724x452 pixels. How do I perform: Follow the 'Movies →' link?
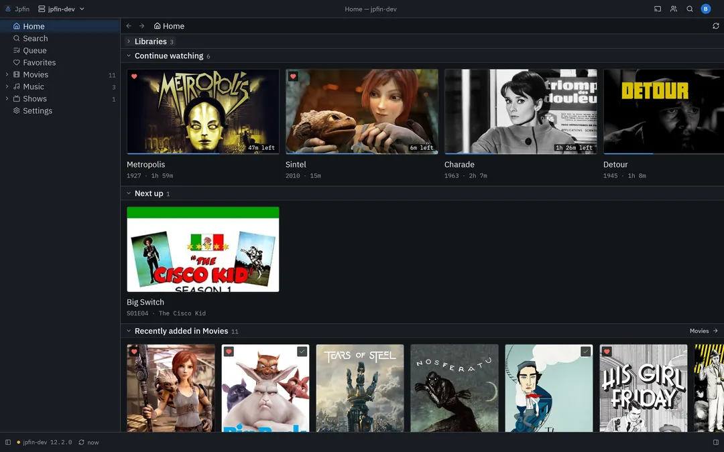pyautogui.click(x=704, y=331)
